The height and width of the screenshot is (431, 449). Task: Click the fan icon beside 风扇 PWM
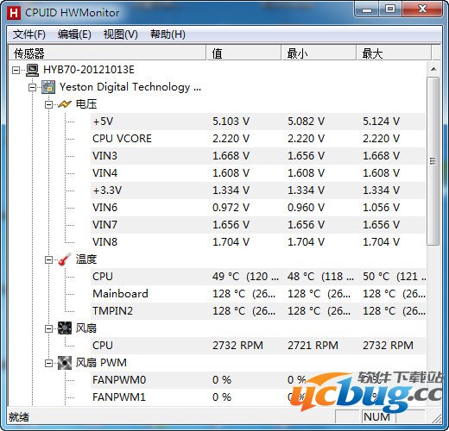[65, 363]
